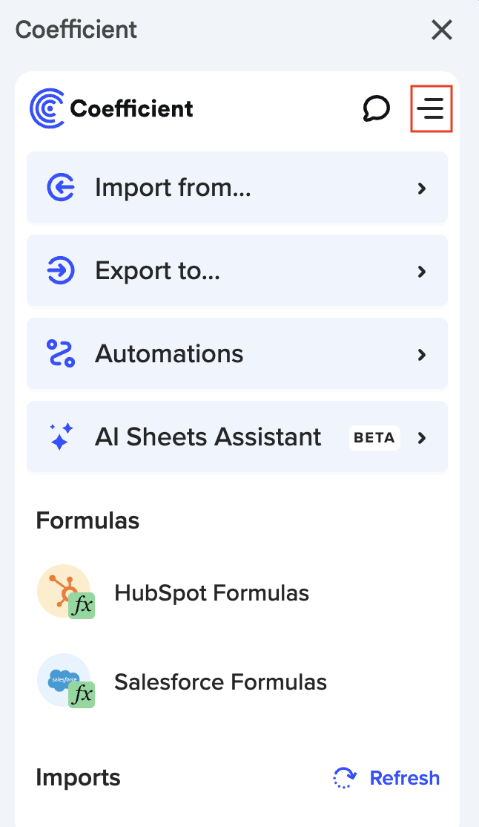The width and height of the screenshot is (479, 827).
Task: Open the Import from… menu item
Action: point(174,188)
